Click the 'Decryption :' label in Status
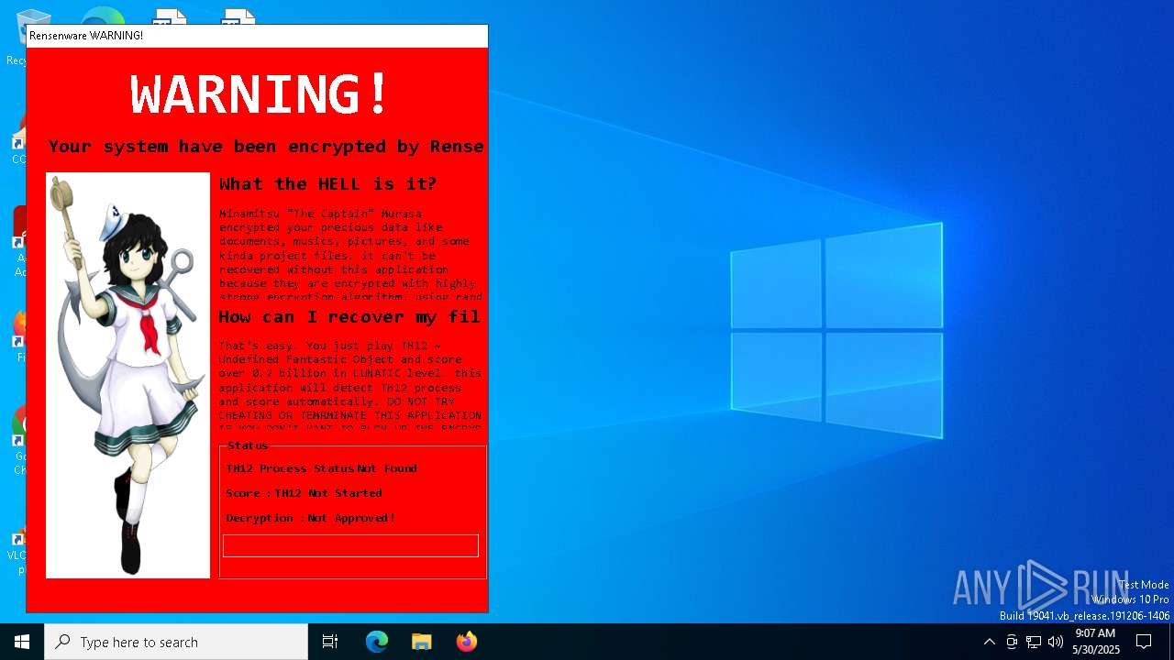The width and height of the screenshot is (1174, 660). [265, 518]
